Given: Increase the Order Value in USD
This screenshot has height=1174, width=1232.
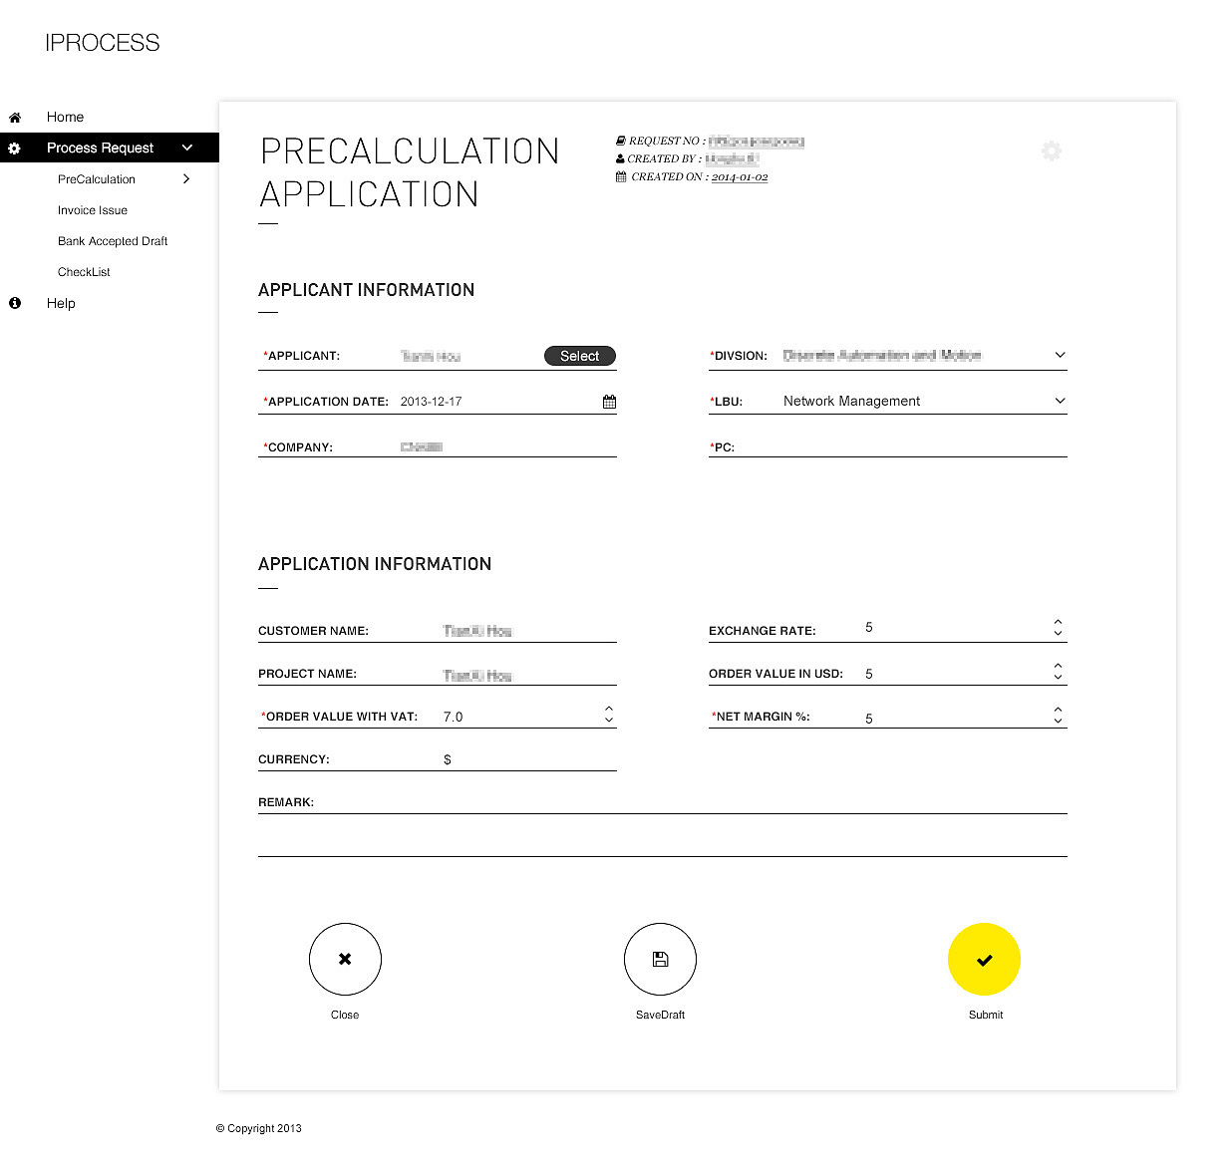Looking at the screenshot, I should 1058,665.
